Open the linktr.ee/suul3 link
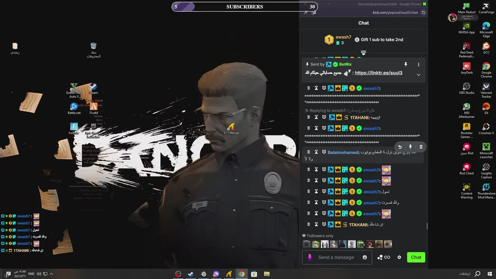 pos(379,73)
